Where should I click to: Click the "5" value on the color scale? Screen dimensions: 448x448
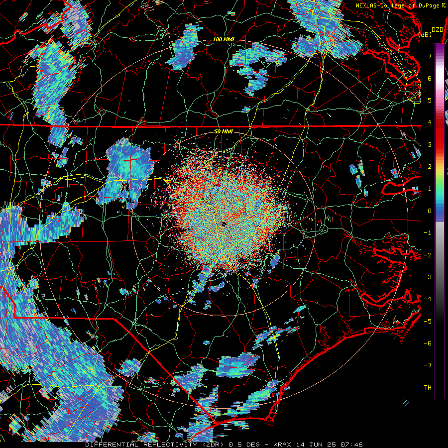pyautogui.click(x=430, y=100)
